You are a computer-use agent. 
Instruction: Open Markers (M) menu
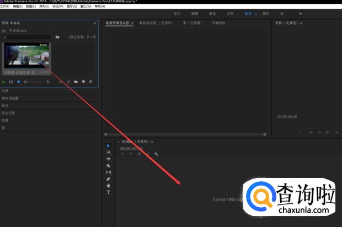58,6
